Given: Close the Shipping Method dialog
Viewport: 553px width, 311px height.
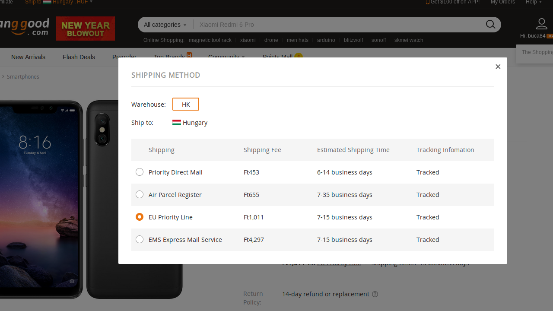Looking at the screenshot, I should pyautogui.click(x=498, y=67).
